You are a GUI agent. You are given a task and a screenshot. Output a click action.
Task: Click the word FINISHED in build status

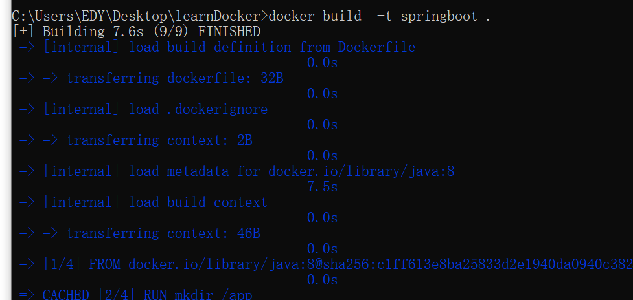pos(229,32)
